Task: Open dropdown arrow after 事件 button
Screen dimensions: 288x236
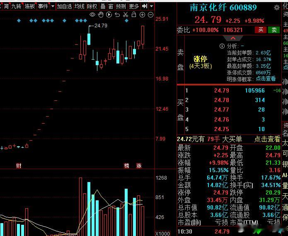Action: (53, 7)
